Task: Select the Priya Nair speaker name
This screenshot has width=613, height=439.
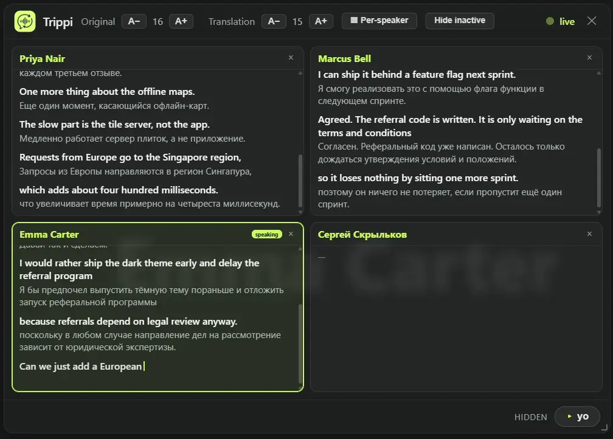Action: point(42,58)
